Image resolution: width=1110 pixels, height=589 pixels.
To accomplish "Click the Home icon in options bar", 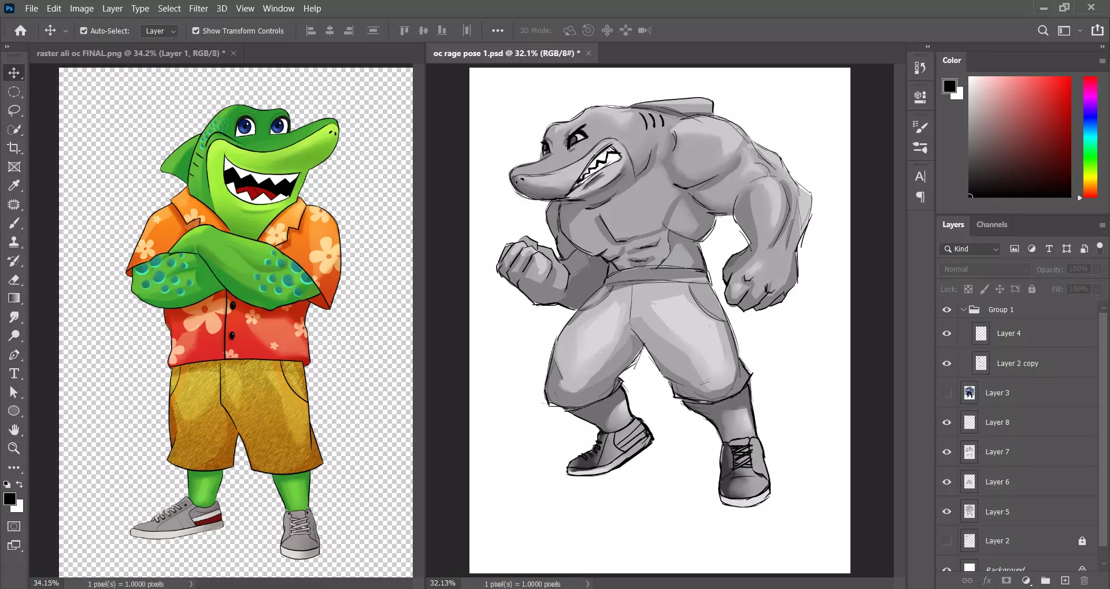I will point(21,31).
